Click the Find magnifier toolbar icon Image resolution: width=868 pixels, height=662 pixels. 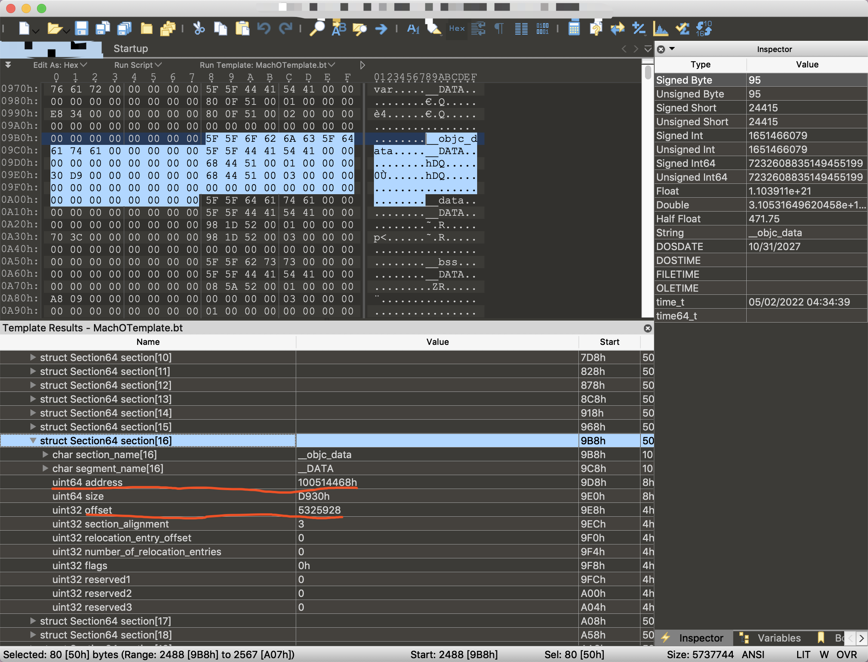(317, 29)
